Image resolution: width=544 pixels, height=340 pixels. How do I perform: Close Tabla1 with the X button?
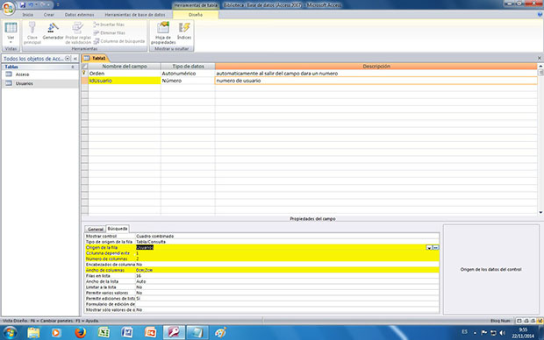pyautogui.click(x=540, y=58)
